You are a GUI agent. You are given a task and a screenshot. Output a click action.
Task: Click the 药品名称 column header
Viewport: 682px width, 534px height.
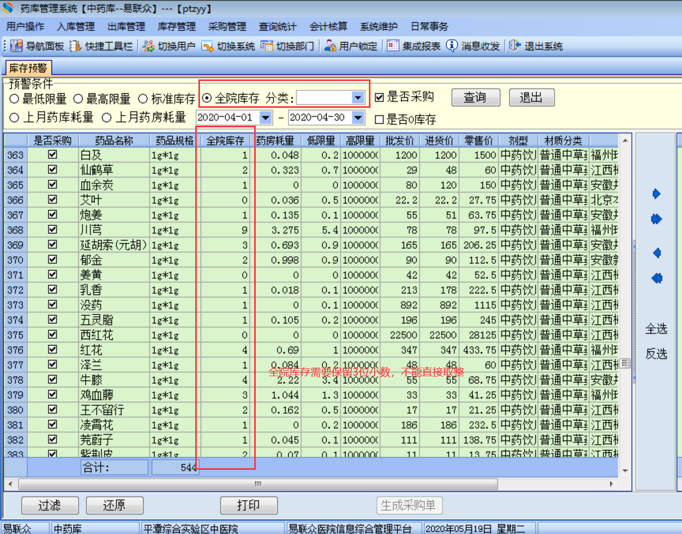click(114, 140)
